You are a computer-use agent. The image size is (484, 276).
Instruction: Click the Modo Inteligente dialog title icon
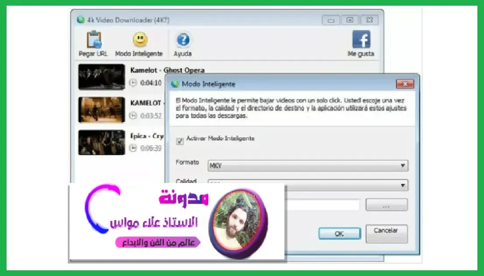click(x=175, y=84)
